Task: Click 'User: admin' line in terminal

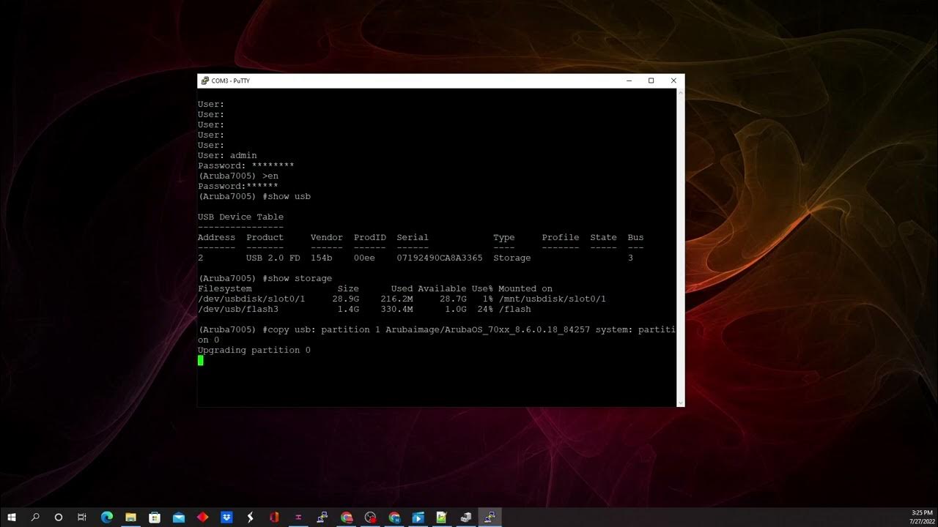Action: tap(227, 155)
